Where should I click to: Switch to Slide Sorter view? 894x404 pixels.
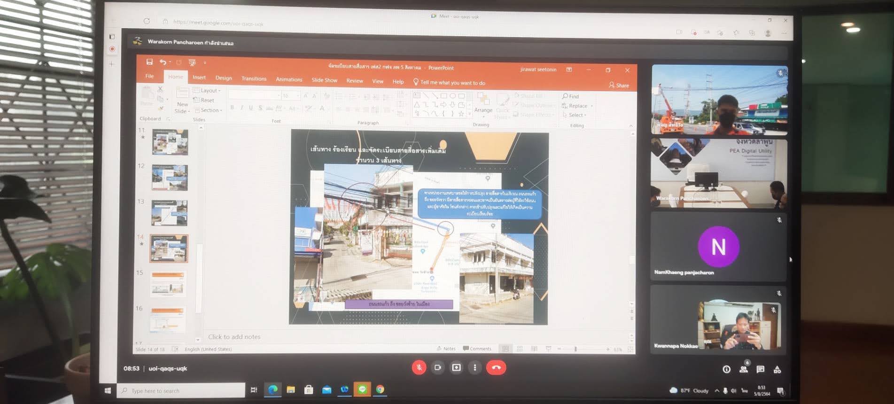click(x=520, y=349)
